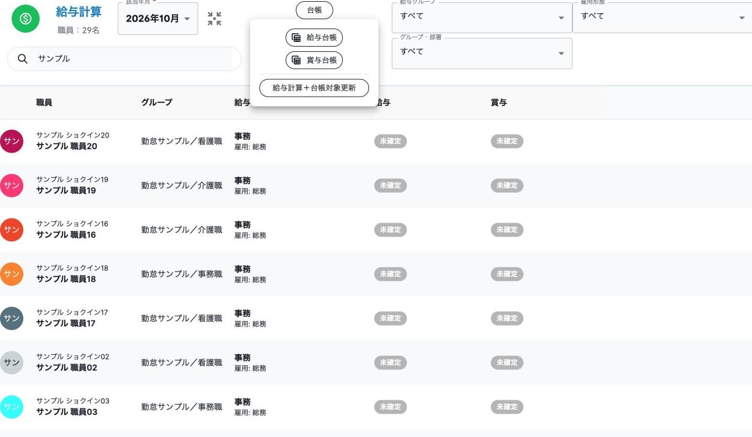Click the green payroll dollar icon

[26, 19]
